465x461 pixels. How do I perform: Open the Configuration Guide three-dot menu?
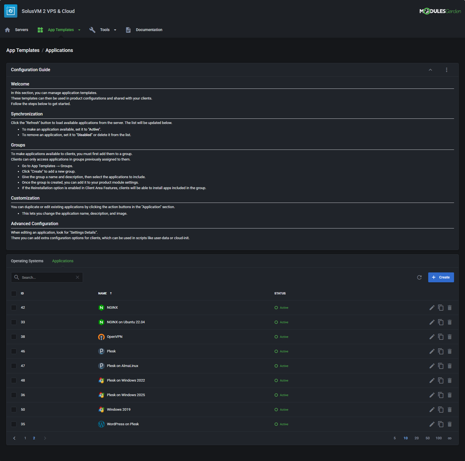click(447, 70)
